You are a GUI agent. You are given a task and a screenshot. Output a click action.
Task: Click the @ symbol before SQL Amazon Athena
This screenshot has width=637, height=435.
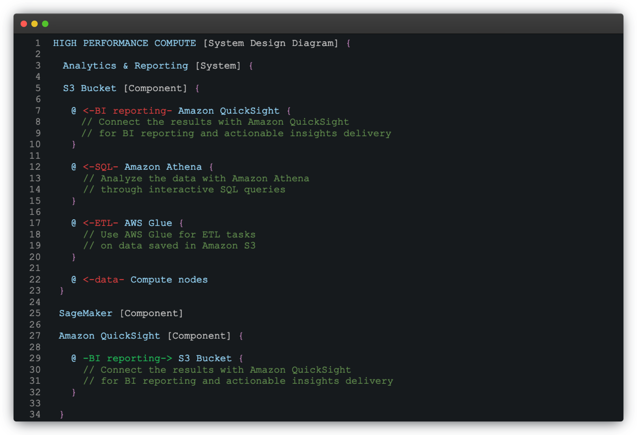(74, 167)
